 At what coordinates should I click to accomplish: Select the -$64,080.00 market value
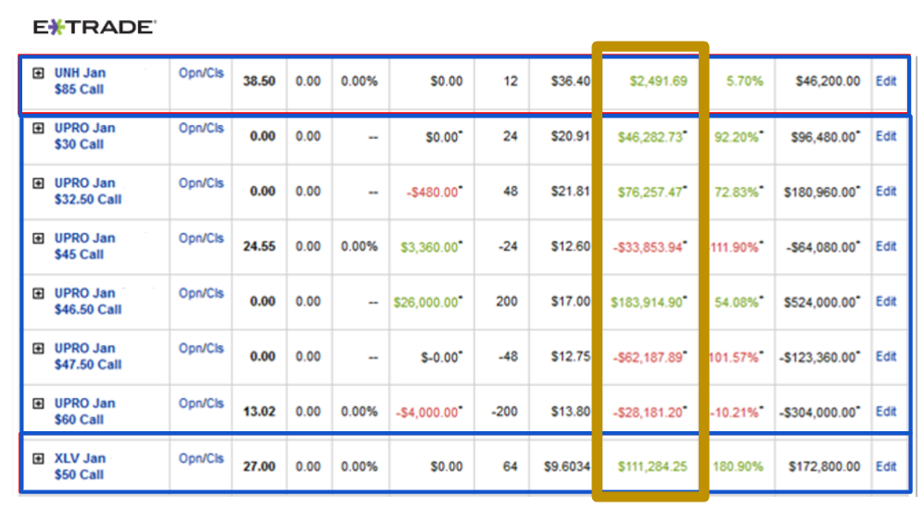(x=822, y=247)
